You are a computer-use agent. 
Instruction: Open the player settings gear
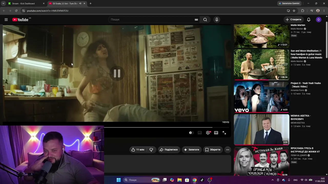[208, 133]
